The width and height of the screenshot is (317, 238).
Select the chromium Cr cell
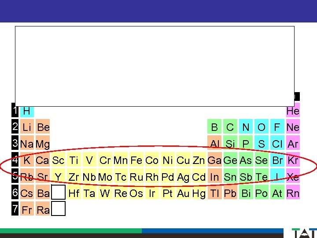[x=105, y=160]
